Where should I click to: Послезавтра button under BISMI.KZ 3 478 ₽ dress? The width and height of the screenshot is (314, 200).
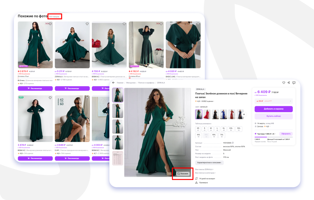coord(35,158)
